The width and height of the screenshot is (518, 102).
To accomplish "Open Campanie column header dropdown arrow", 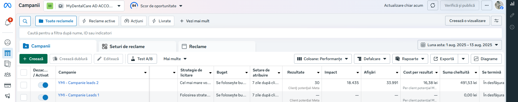I will click(145, 72).
